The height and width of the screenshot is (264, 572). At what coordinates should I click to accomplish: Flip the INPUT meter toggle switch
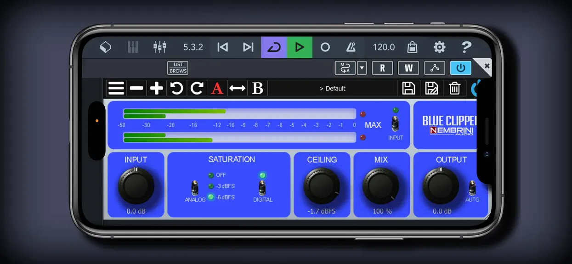(x=396, y=124)
